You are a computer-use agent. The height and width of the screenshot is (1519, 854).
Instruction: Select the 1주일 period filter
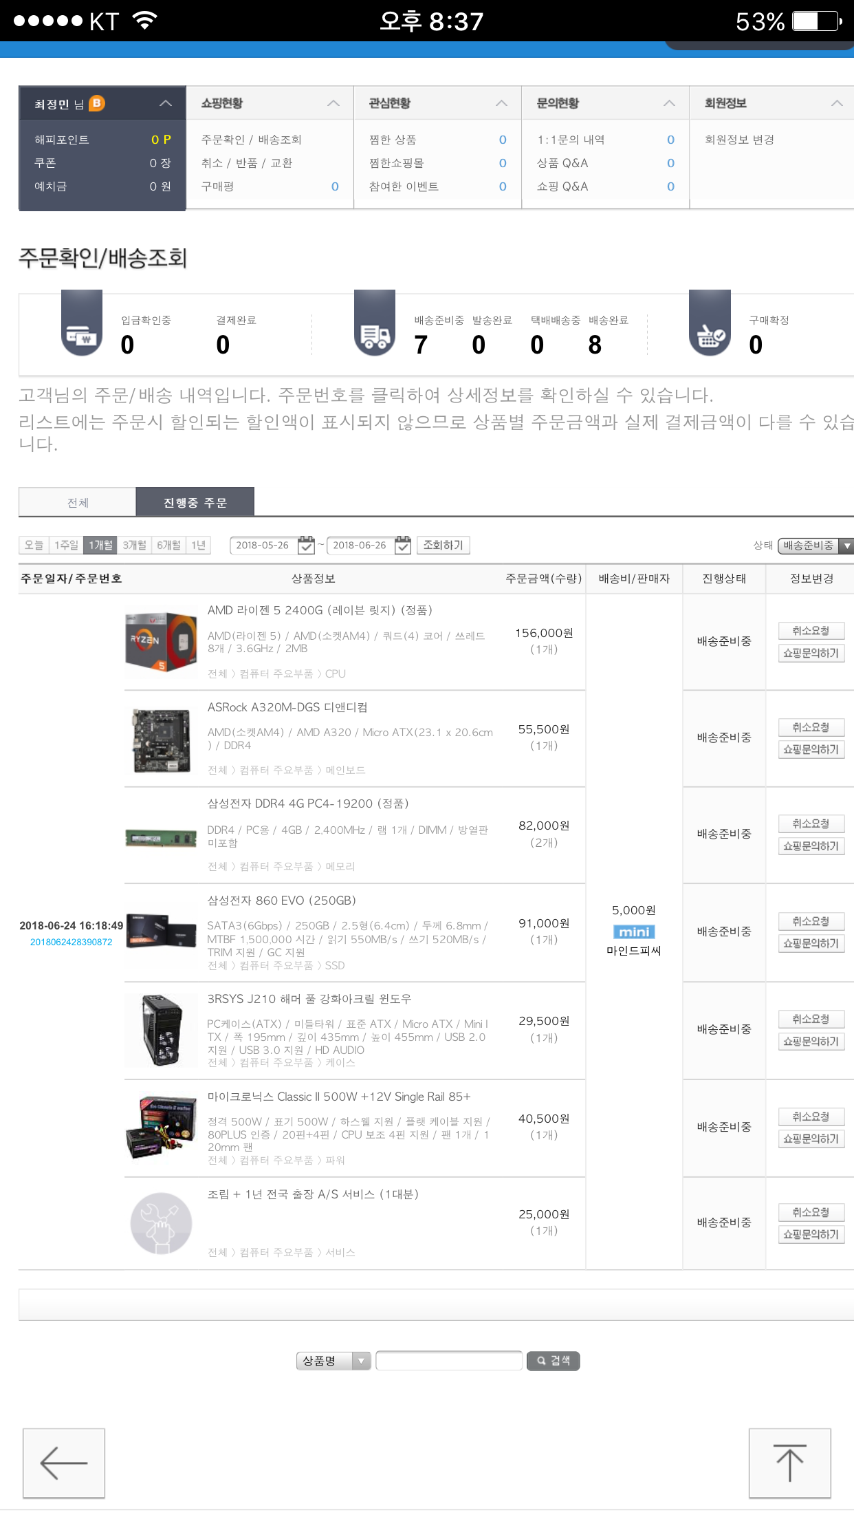click(x=66, y=545)
